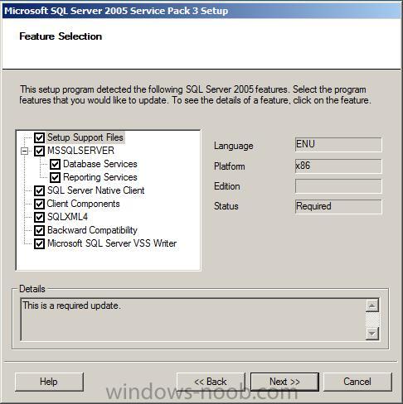
Task: Toggle the Database Services checkbox
Action: pyautogui.click(x=55, y=164)
